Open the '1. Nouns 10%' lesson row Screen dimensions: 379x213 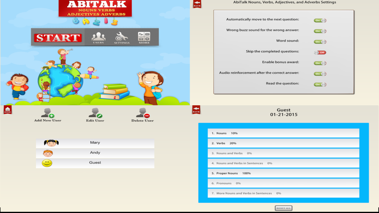[283, 133]
